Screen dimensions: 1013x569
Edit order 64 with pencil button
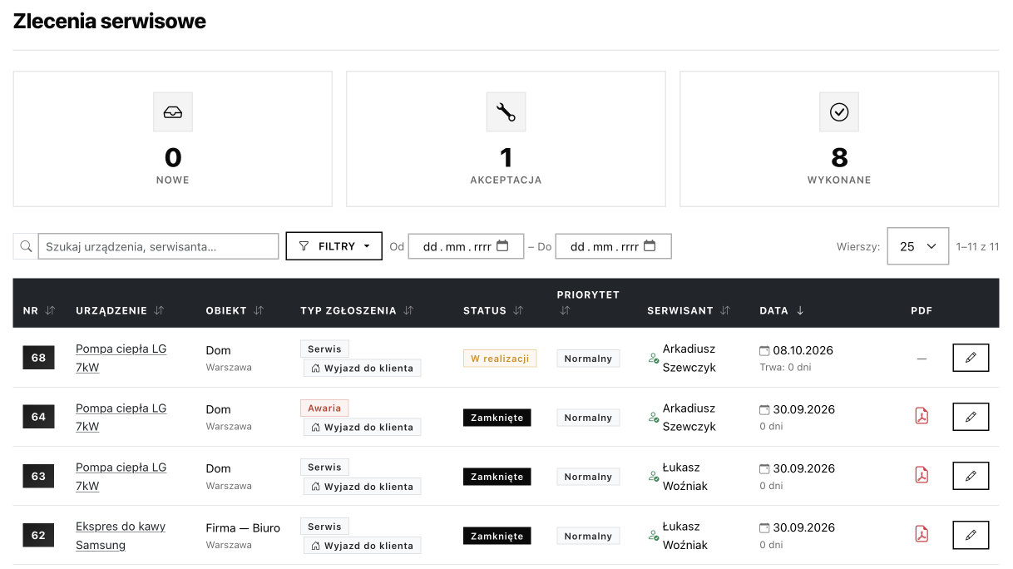(971, 417)
